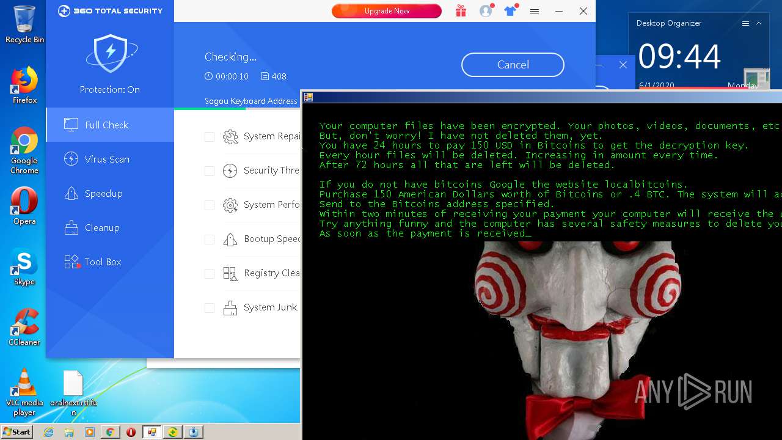
Task: Cancel the running full check
Action: (513, 65)
